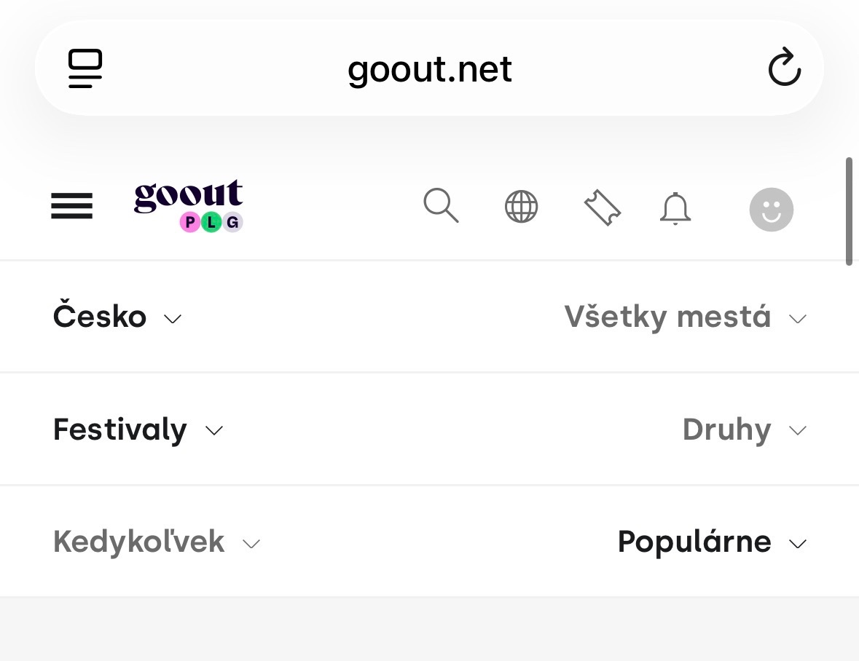Open the search icon on GoOut

click(441, 207)
